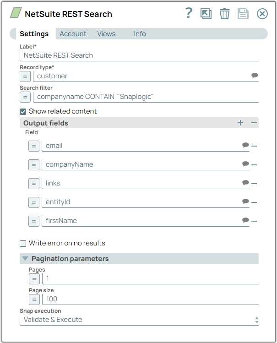
Task: Toggle expression for email field
Action: [34, 146]
